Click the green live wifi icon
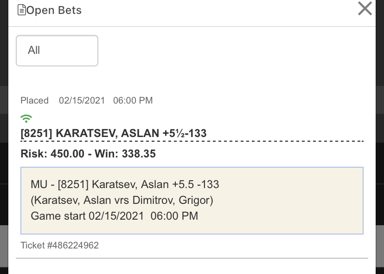This screenshot has height=274, width=384. (x=26, y=118)
